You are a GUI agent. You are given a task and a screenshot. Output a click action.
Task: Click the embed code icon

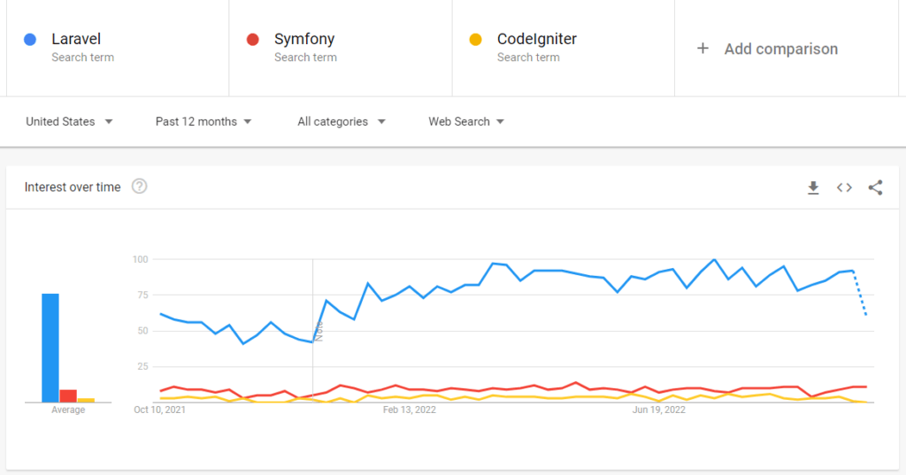pos(844,188)
